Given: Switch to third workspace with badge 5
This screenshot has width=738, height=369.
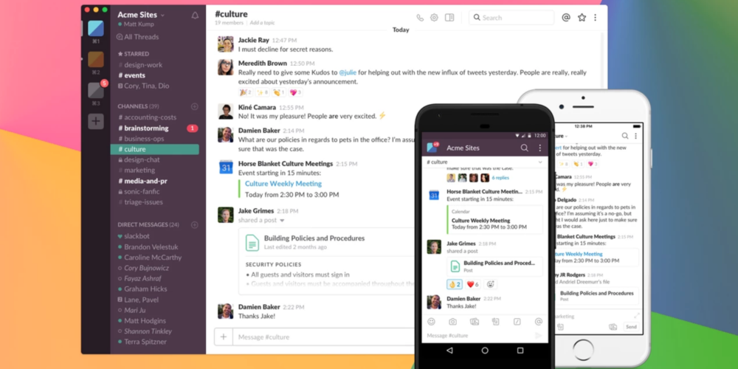Looking at the screenshot, I should 95,90.
